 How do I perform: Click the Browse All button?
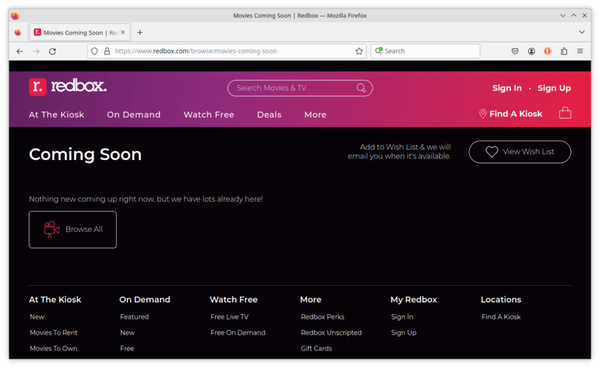(x=73, y=230)
